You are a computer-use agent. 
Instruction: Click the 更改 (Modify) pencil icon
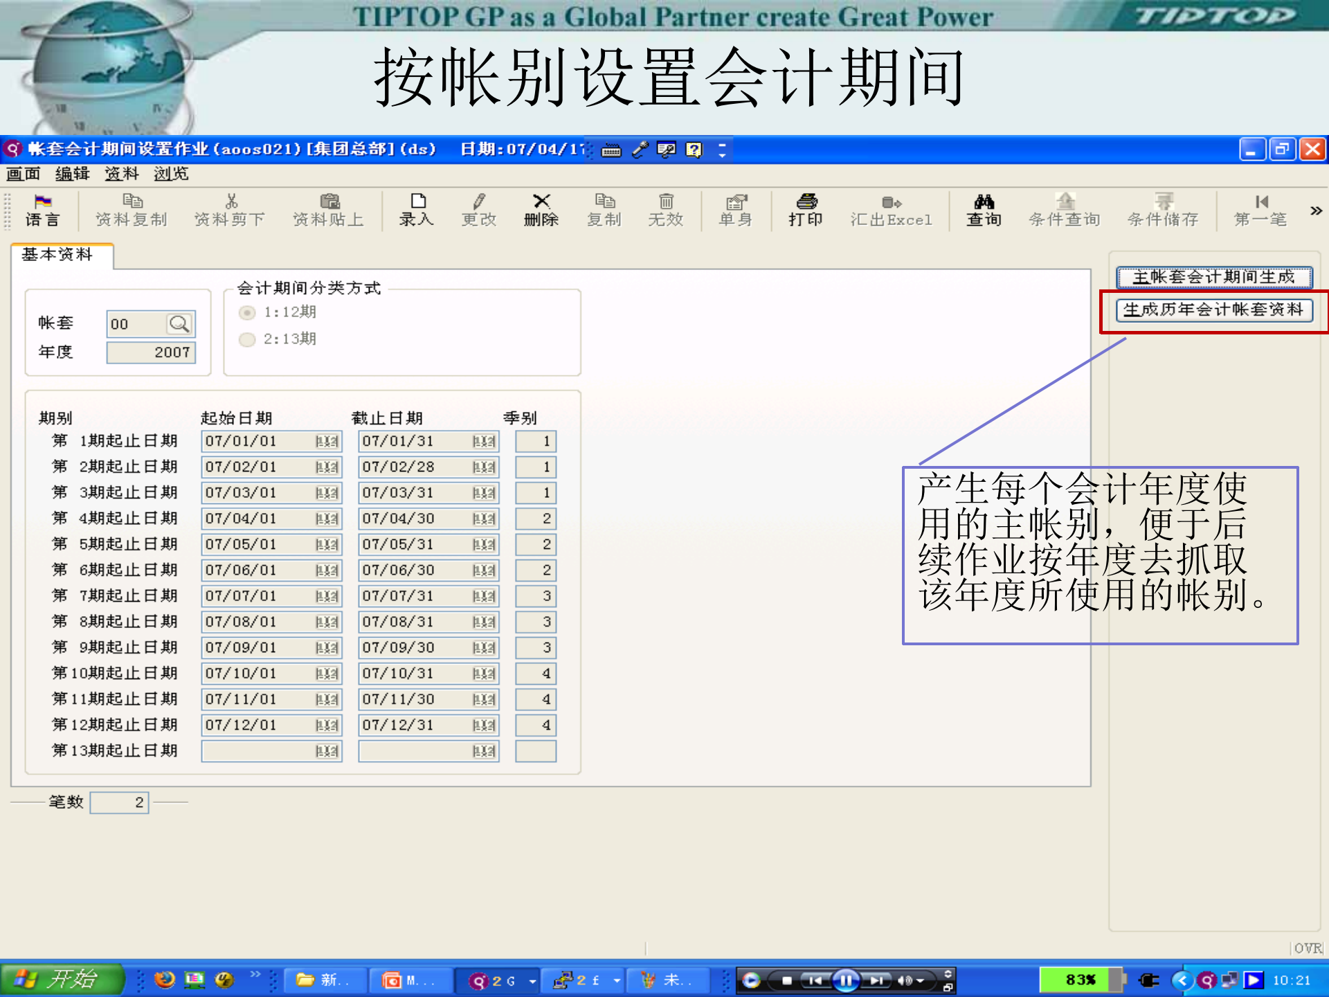(478, 211)
